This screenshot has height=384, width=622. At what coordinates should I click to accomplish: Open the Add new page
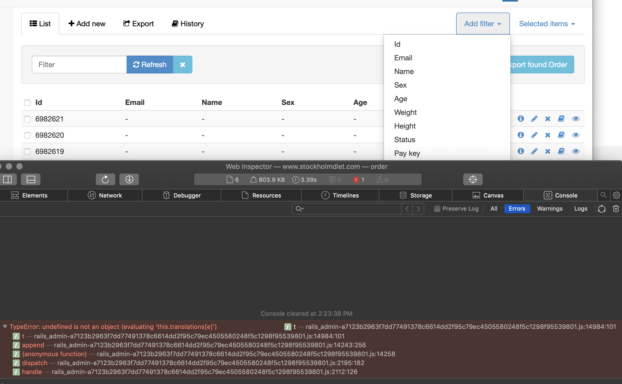pyautogui.click(x=87, y=24)
